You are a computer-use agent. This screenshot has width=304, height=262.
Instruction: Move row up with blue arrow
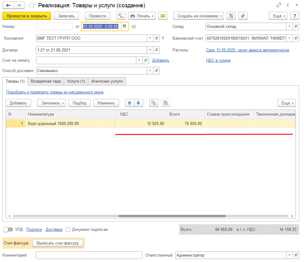tap(130, 103)
